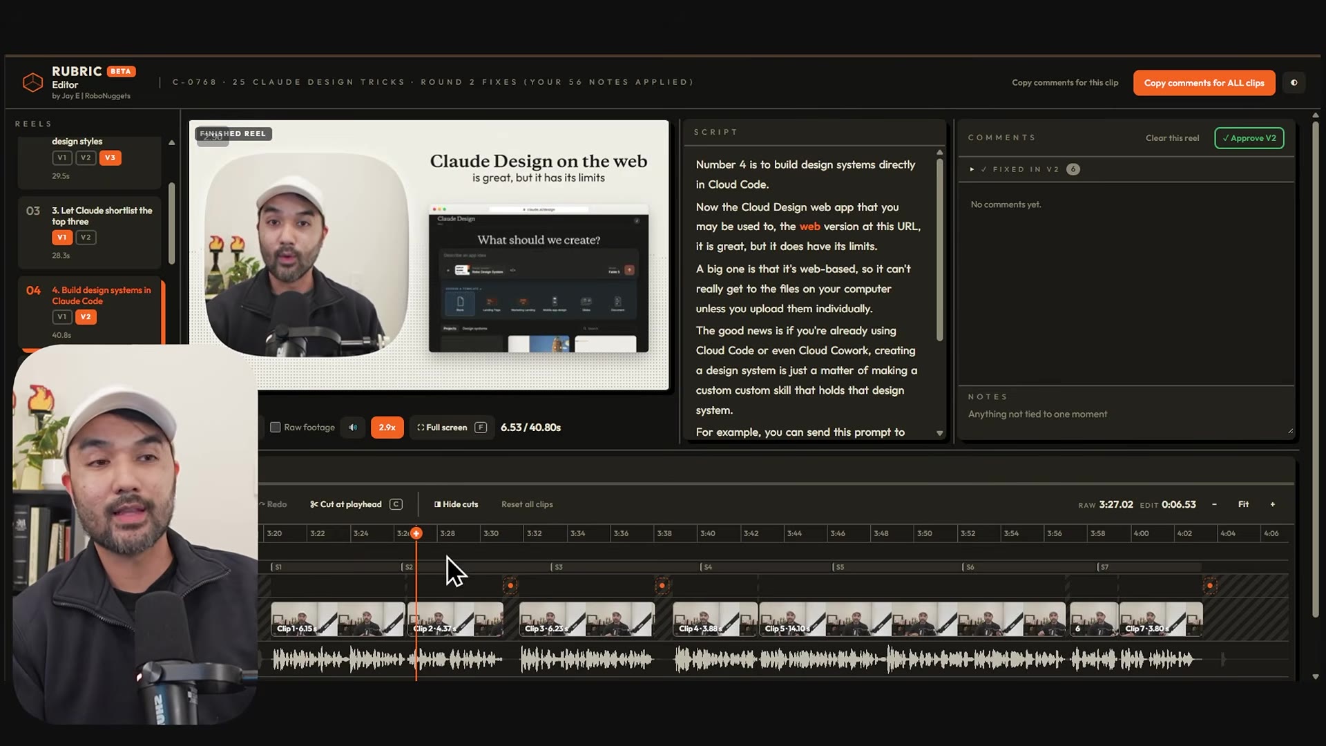Zoom out timeline with the minus icon
The height and width of the screenshot is (746, 1326).
(x=1214, y=504)
